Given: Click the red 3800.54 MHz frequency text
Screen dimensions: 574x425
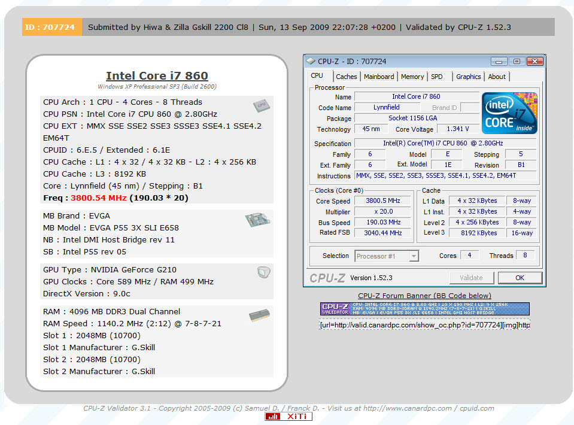Looking at the screenshot, I should 99,198.
